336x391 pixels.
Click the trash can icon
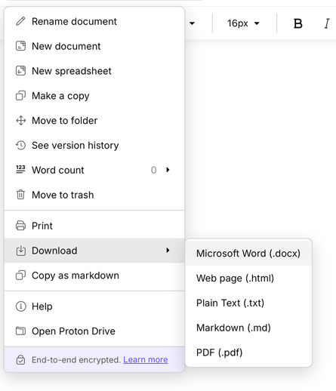(x=20, y=195)
